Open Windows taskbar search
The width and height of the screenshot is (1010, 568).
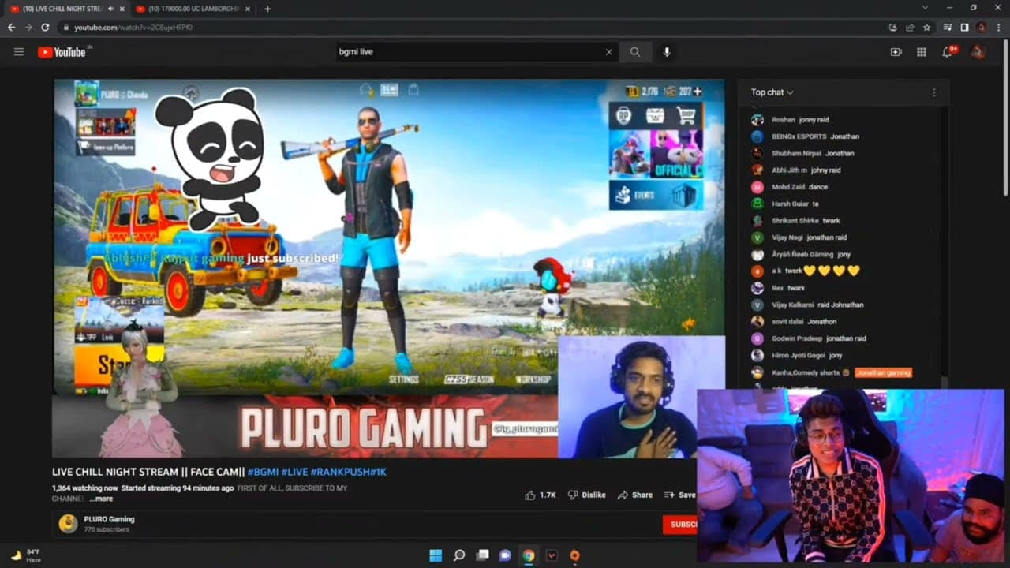[459, 555]
